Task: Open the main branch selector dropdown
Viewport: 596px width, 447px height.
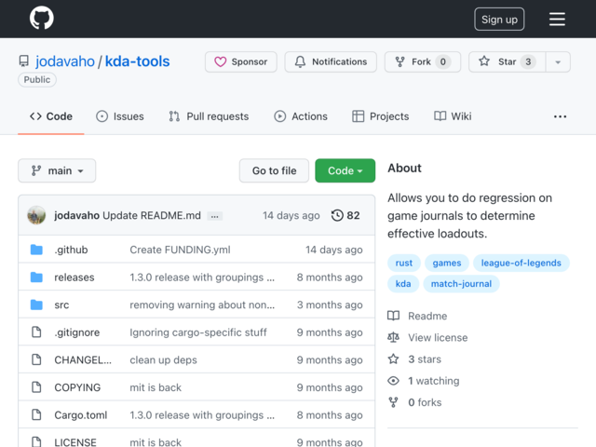Action: tap(57, 170)
